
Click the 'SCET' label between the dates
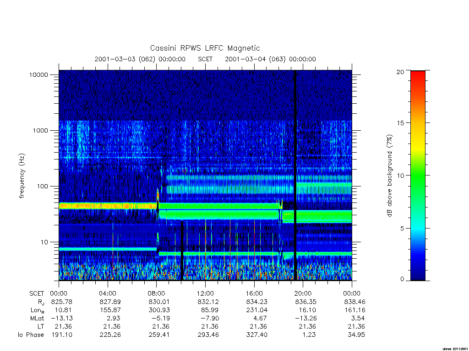(x=205, y=59)
